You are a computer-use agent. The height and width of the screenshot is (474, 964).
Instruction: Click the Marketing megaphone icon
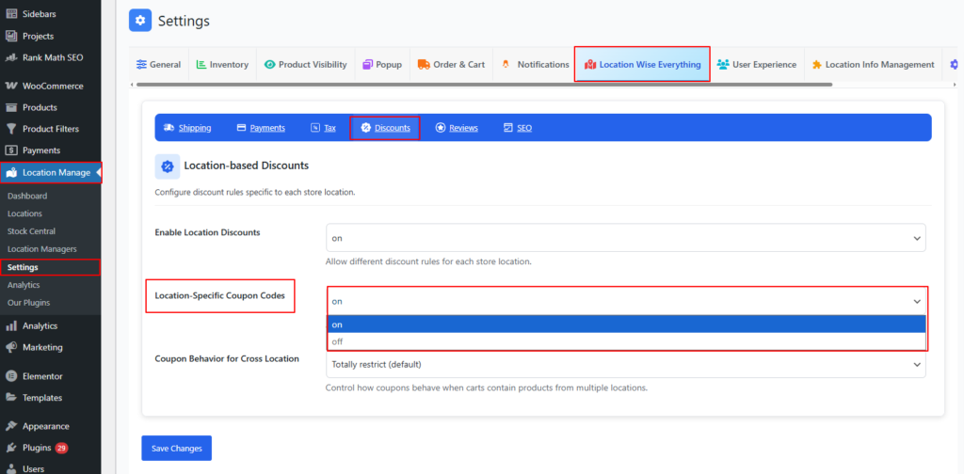point(11,347)
